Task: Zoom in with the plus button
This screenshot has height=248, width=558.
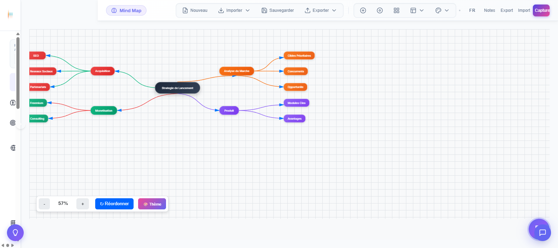Action: coord(83,204)
